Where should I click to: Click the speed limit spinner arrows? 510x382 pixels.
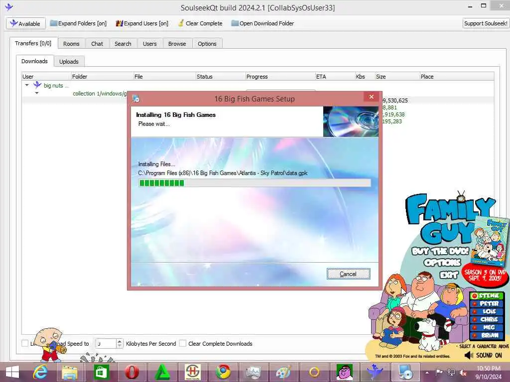(x=120, y=343)
